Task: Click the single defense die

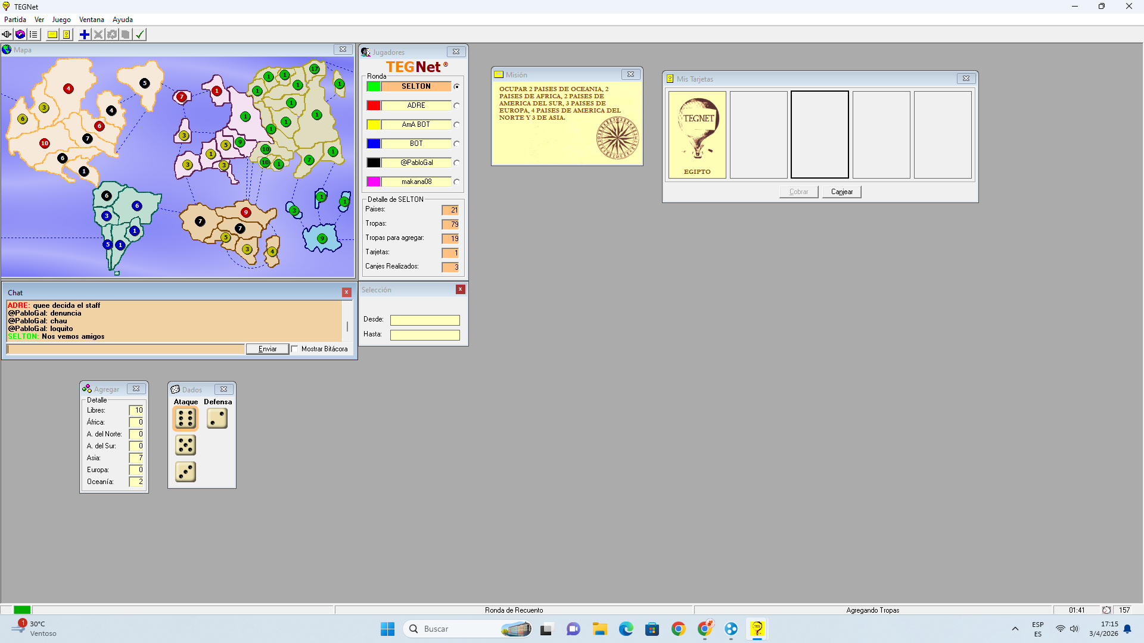Action: click(217, 419)
